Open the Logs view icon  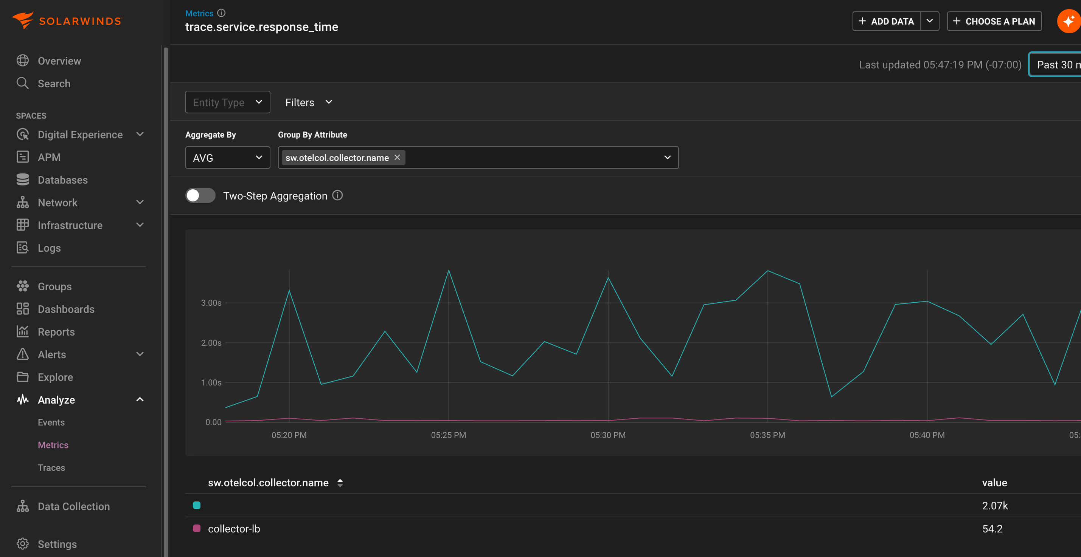(x=23, y=247)
